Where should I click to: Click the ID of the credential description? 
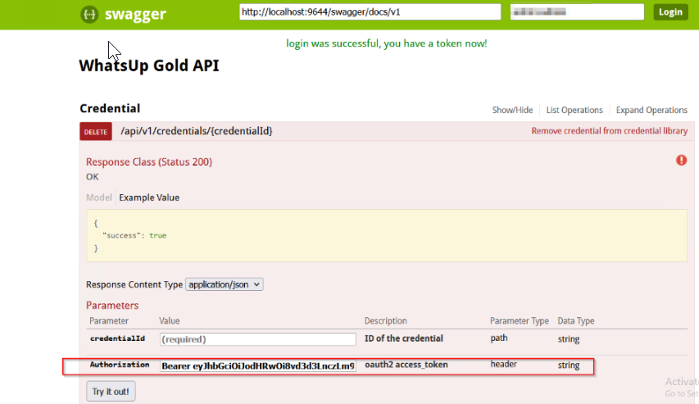point(404,338)
